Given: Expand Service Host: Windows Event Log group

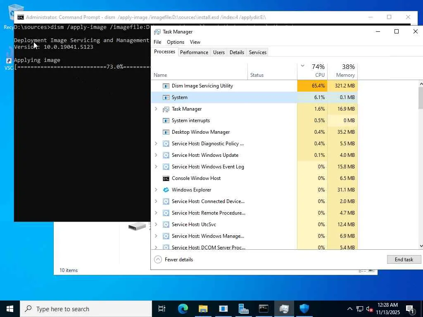Looking at the screenshot, I should point(156,167).
